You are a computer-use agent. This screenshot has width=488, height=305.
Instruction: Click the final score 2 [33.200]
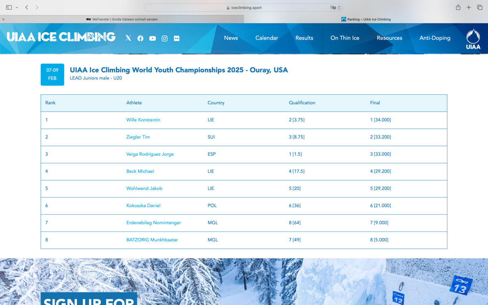pyautogui.click(x=381, y=137)
